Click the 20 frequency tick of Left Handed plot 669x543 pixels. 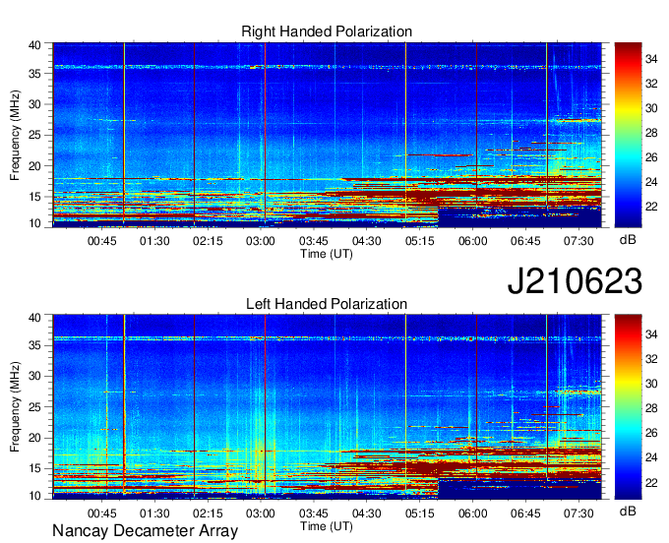click(x=34, y=438)
